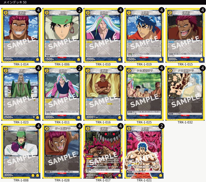Click quantity badge 2 on TRK-1-021
The height and width of the screenshot is (182, 206).
(x=161, y=126)
